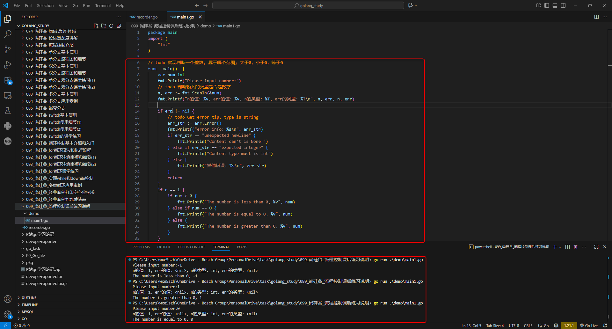Create a new folder in GOLANG_STUDY
Image resolution: width=612 pixels, height=329 pixels.
tap(104, 26)
